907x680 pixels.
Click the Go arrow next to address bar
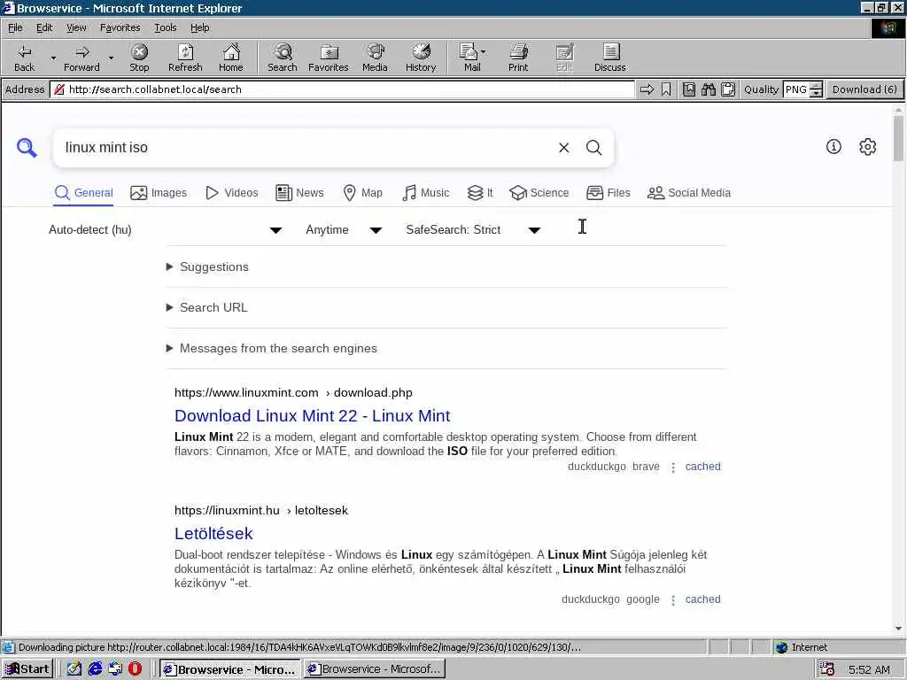(x=647, y=89)
